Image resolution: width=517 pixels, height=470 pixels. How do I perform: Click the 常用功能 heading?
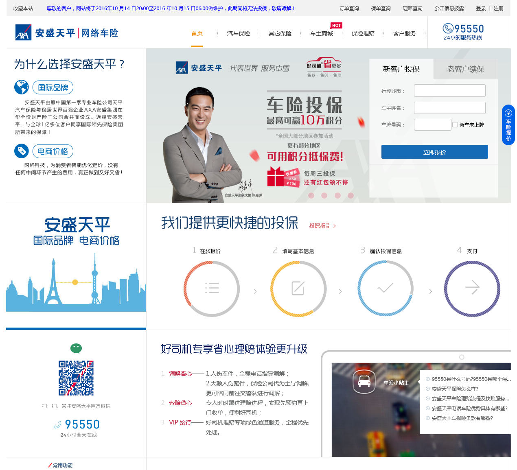62,466
